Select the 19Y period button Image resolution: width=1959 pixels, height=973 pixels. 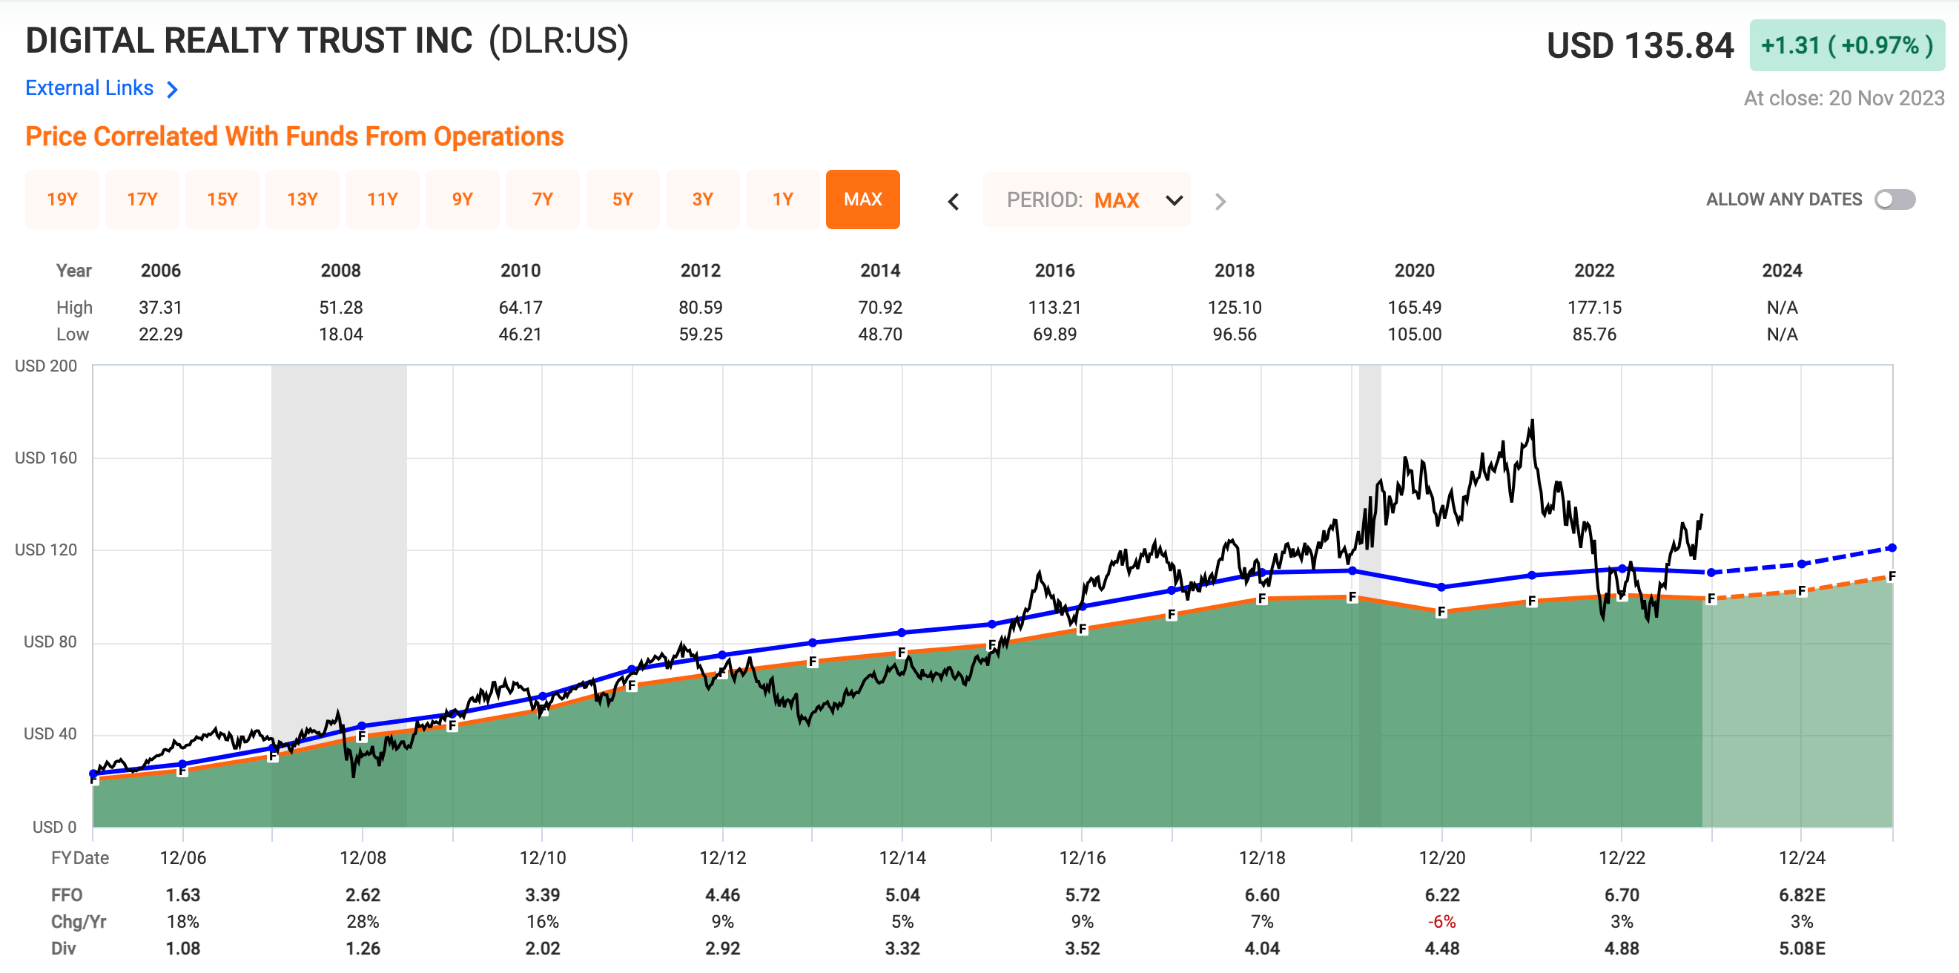click(62, 199)
